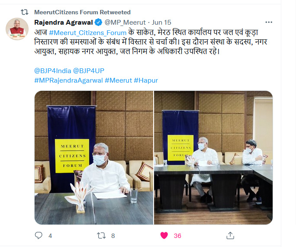This screenshot has height=247, width=296.
Task: Open Rajendra Agrawal display name link
Action: coord(64,22)
